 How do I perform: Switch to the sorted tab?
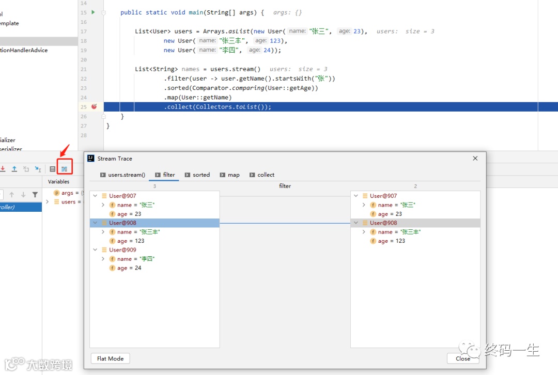tap(197, 175)
